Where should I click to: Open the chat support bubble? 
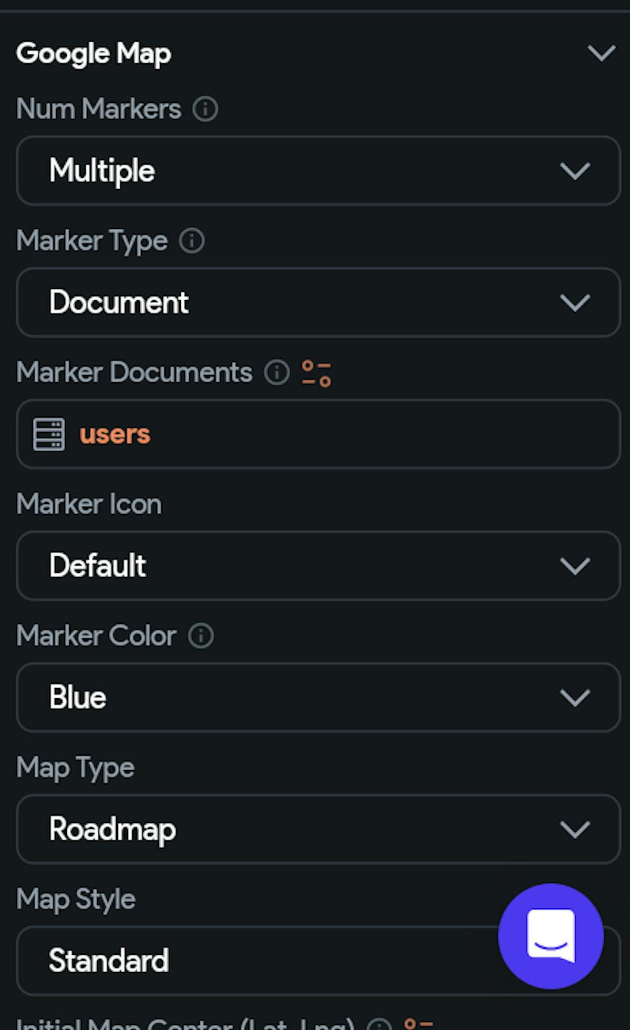tap(551, 936)
